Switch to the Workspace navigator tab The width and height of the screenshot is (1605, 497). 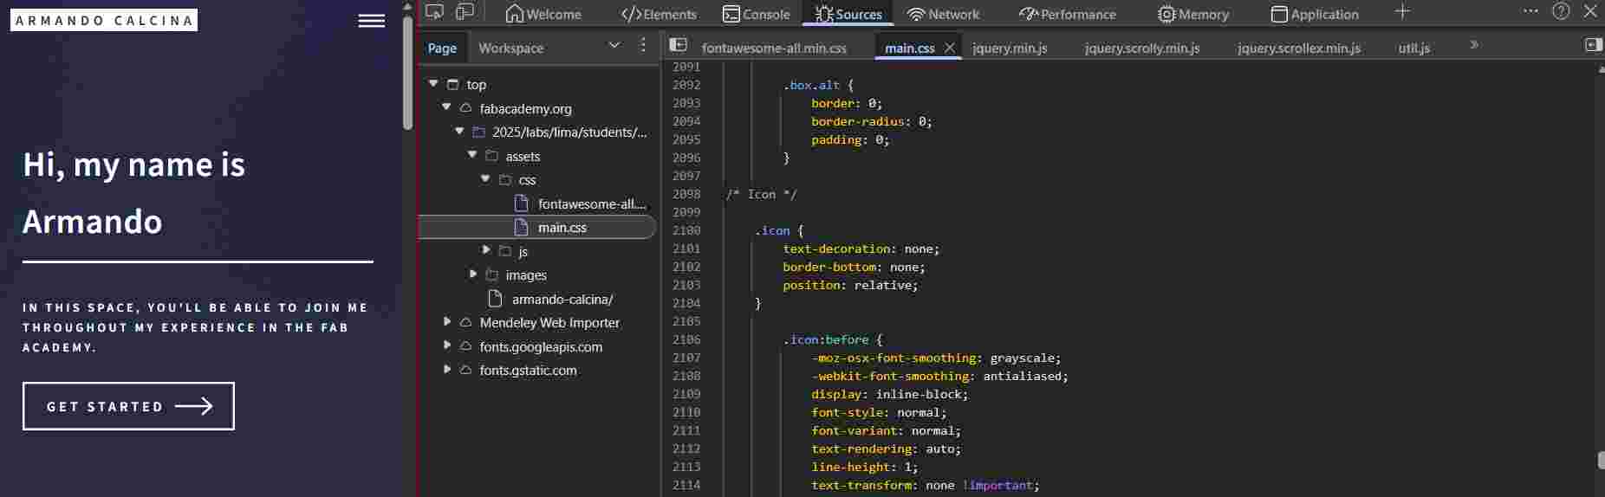(511, 48)
